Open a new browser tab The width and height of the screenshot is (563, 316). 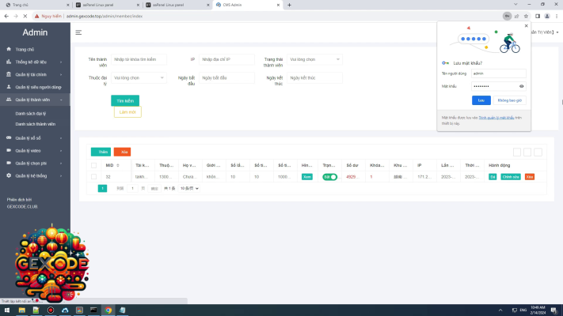[289, 5]
